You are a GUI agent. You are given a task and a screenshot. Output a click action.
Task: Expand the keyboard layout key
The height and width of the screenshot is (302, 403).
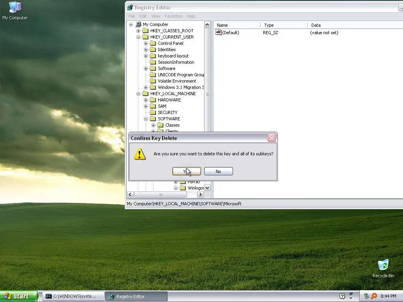point(146,56)
